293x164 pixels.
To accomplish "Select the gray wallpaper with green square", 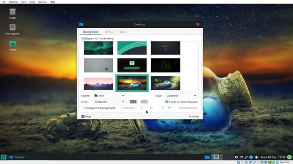I will (98, 65).
